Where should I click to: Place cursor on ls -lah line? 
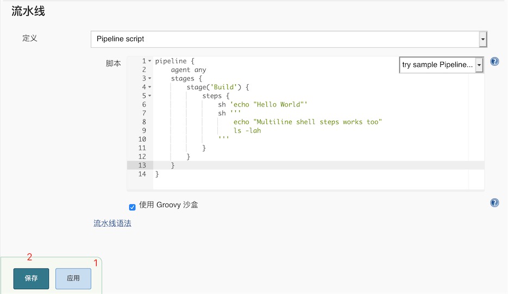pos(247,130)
